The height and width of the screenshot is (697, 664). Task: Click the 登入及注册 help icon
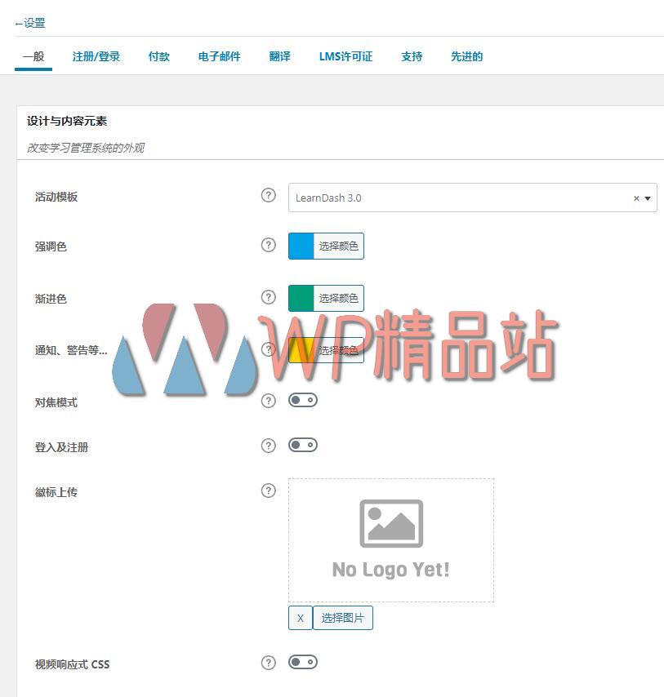268,444
